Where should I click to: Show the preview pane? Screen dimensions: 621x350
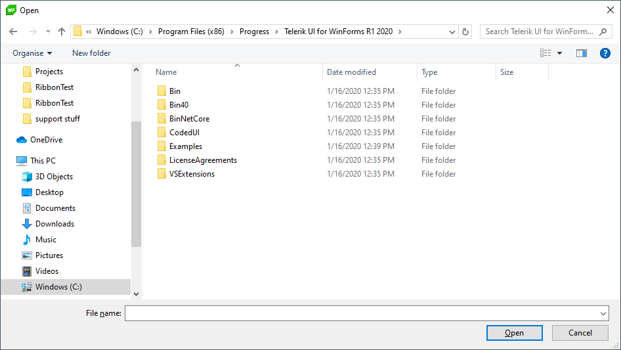coord(581,53)
